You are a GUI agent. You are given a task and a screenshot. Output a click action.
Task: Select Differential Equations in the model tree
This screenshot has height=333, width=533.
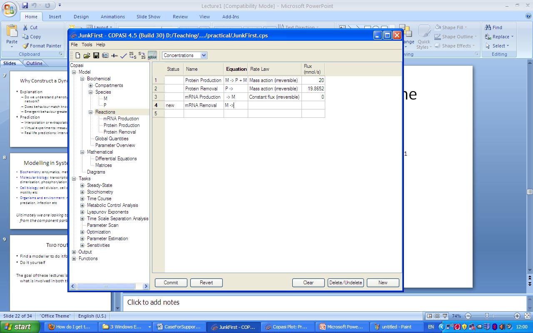(116, 159)
